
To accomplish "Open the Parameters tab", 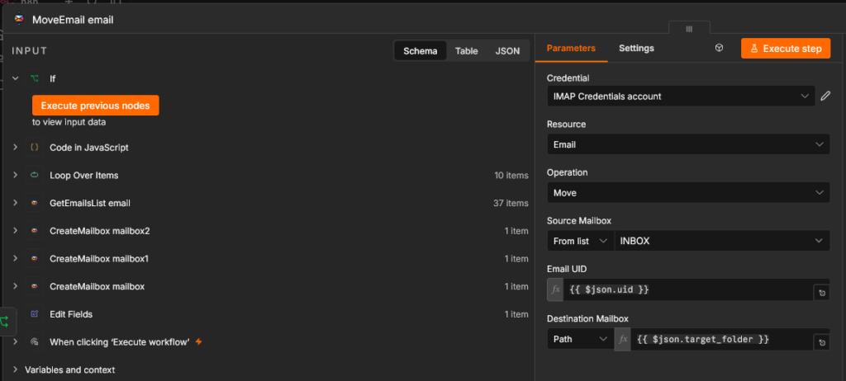I will click(x=572, y=48).
